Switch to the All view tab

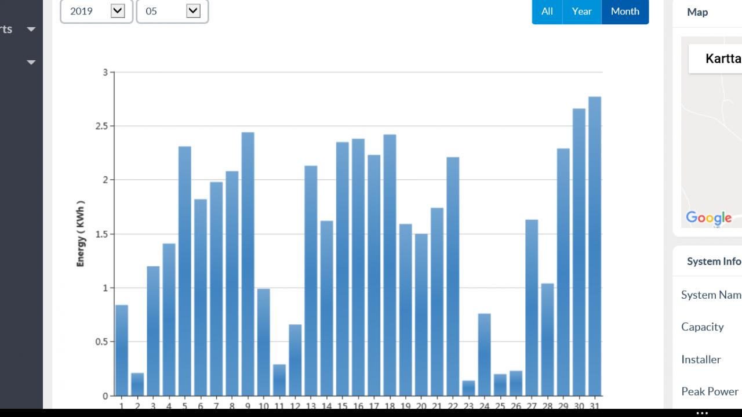click(x=547, y=12)
